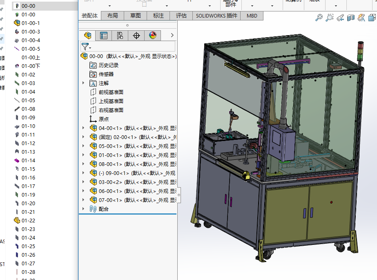This screenshot has height=280, width=377.
Task: Open the tree filter funnel dropdown
Action: [86, 47]
